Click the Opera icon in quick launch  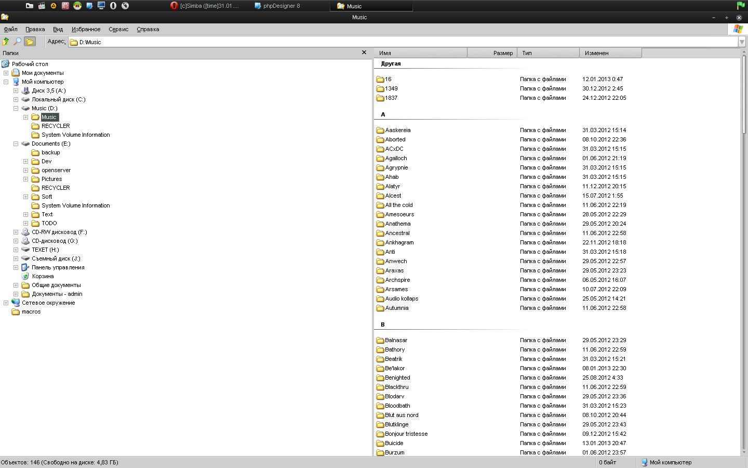coord(113,6)
